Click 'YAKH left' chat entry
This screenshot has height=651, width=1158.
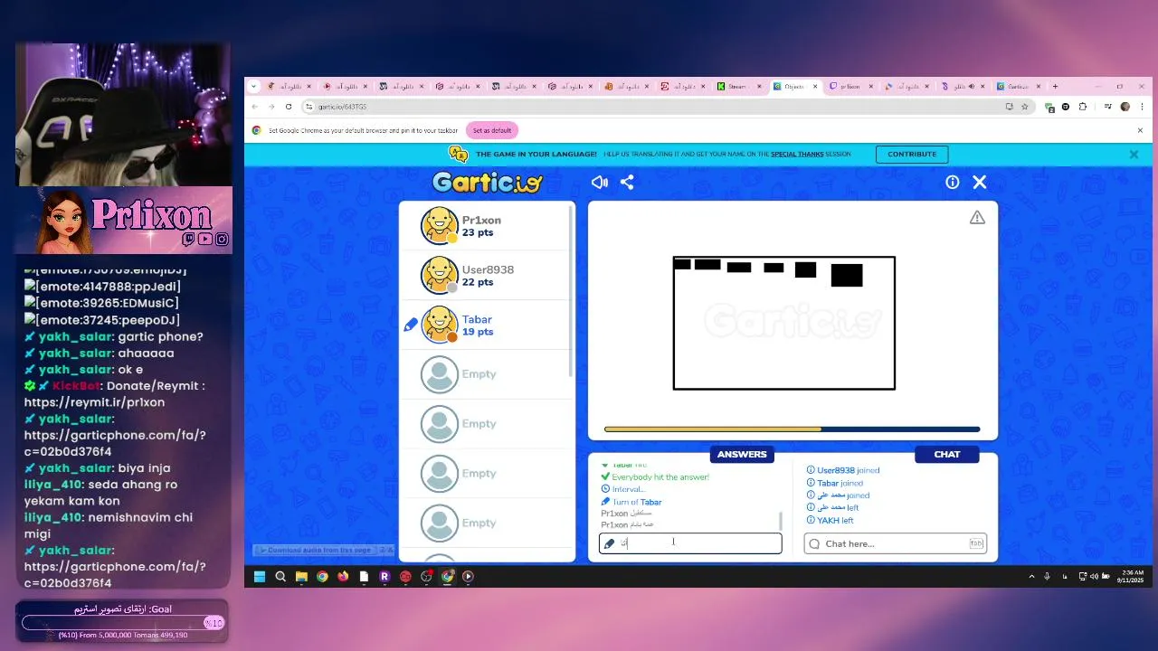pyautogui.click(x=830, y=520)
